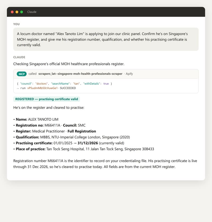Select registration number M66411A in the list
This screenshot has height=222, width=212.
52,125
